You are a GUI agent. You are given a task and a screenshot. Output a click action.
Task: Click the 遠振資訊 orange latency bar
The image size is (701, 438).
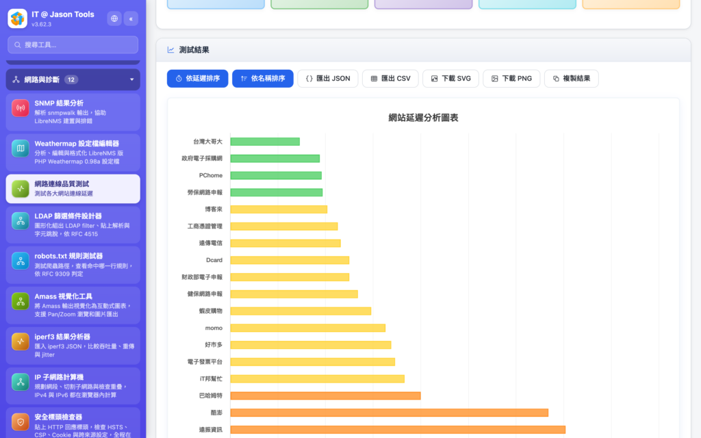coord(398,430)
